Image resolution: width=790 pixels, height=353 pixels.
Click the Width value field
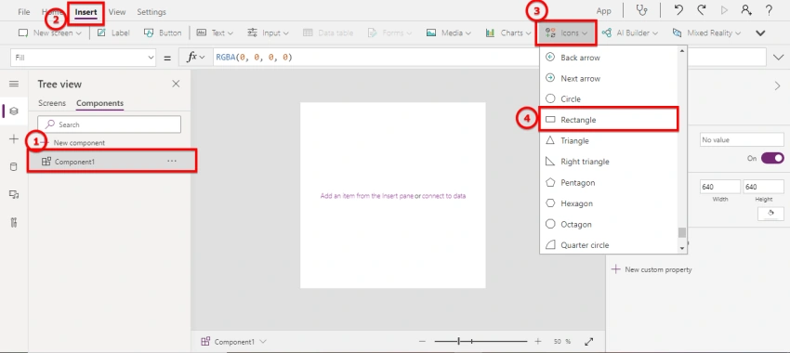coord(720,187)
